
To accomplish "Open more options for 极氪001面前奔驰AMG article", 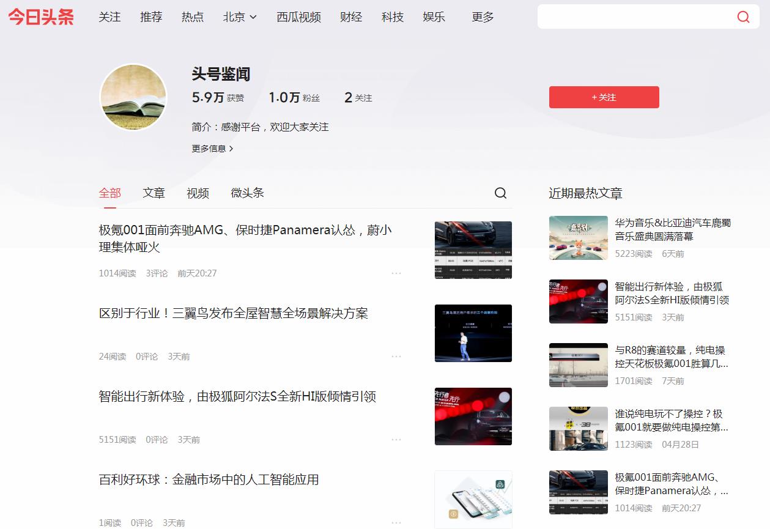I will (396, 273).
